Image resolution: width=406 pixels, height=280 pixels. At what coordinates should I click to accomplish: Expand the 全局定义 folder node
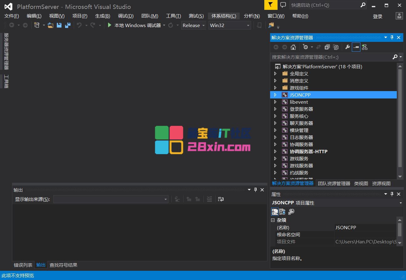click(275, 74)
